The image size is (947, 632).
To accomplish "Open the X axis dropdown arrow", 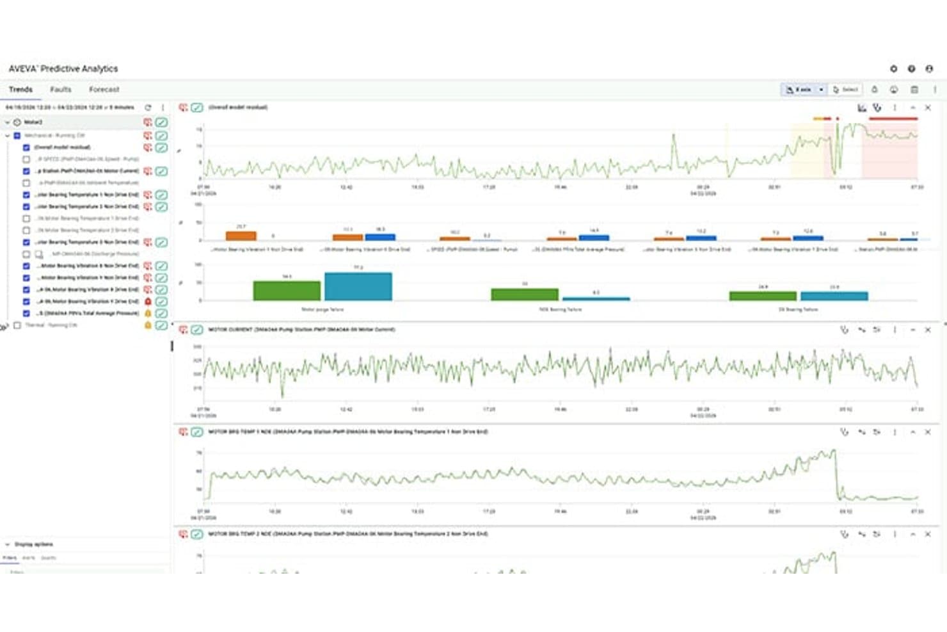I will 821,90.
